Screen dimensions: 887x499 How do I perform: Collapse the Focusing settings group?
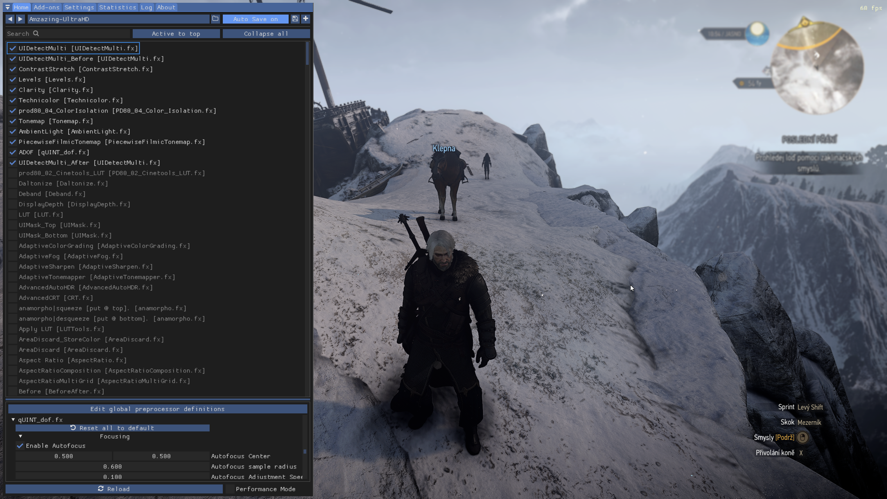coord(20,436)
